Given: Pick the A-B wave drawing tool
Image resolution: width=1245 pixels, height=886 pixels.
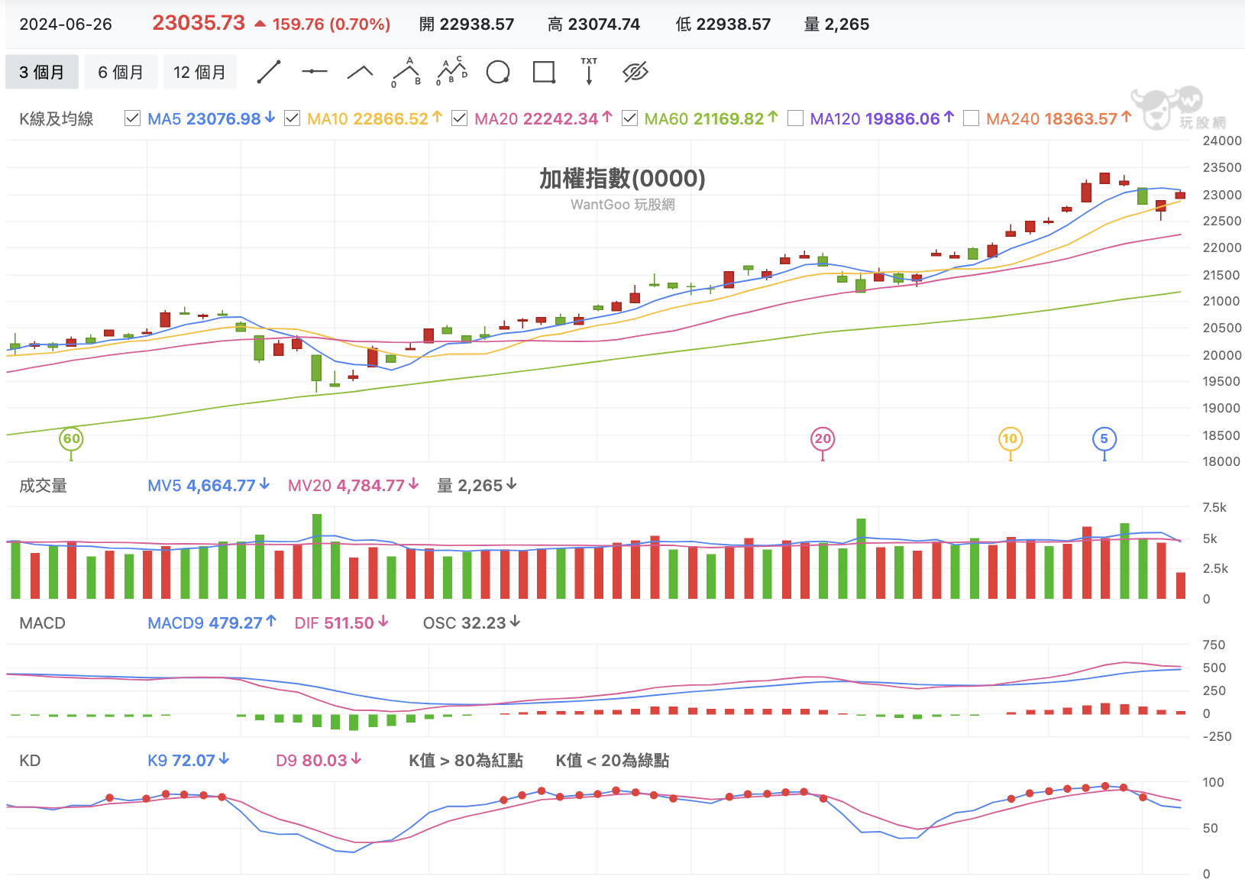Looking at the screenshot, I should [406, 72].
